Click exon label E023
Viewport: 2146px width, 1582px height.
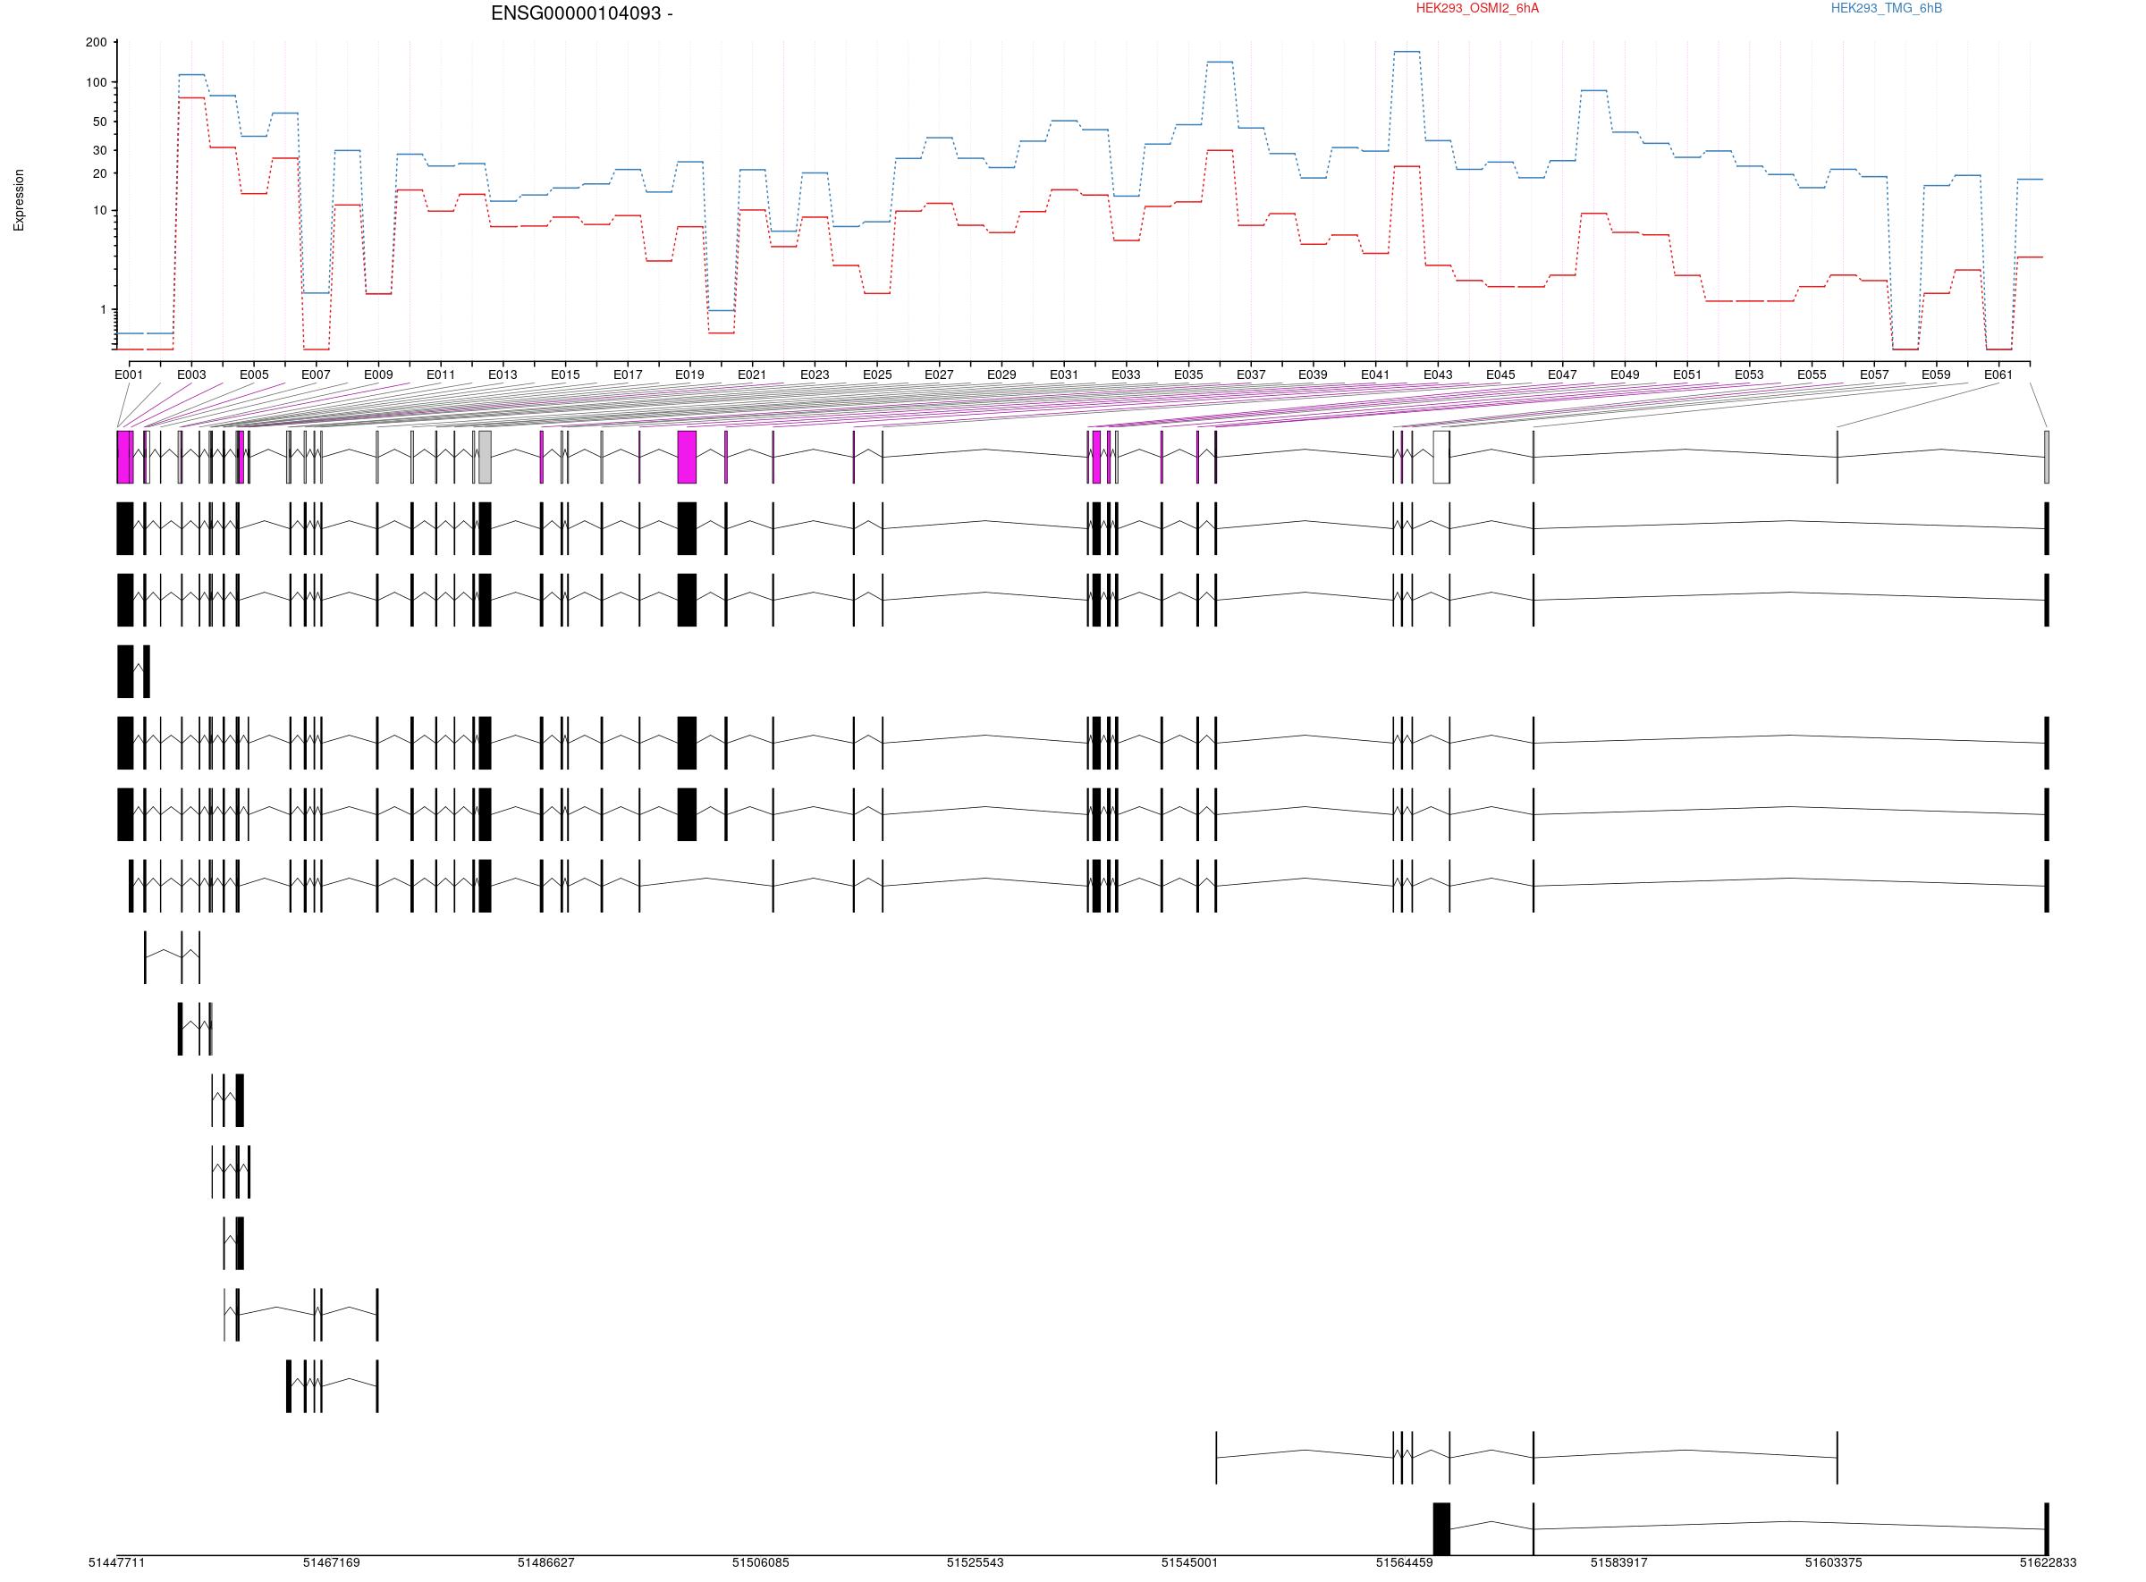[815, 375]
